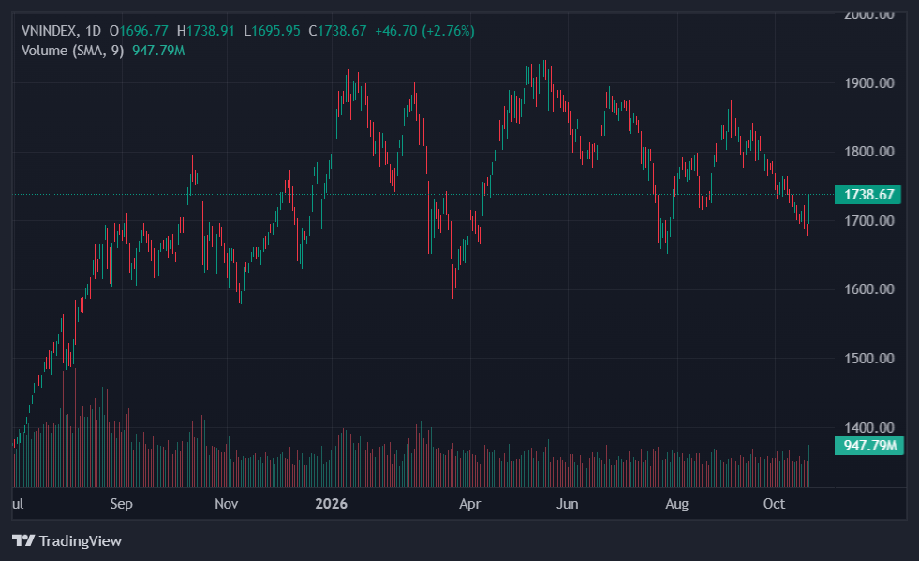
Task: Select the Volume (SMA, 9) indicator label
Action: pos(73,51)
